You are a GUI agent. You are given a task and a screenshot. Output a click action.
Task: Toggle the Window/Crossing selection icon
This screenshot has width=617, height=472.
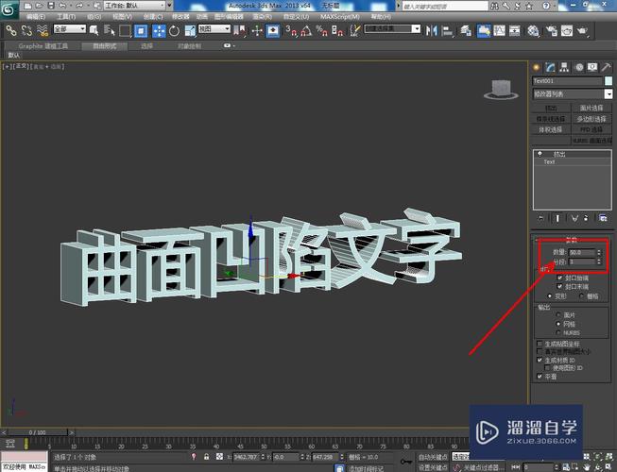[141, 30]
